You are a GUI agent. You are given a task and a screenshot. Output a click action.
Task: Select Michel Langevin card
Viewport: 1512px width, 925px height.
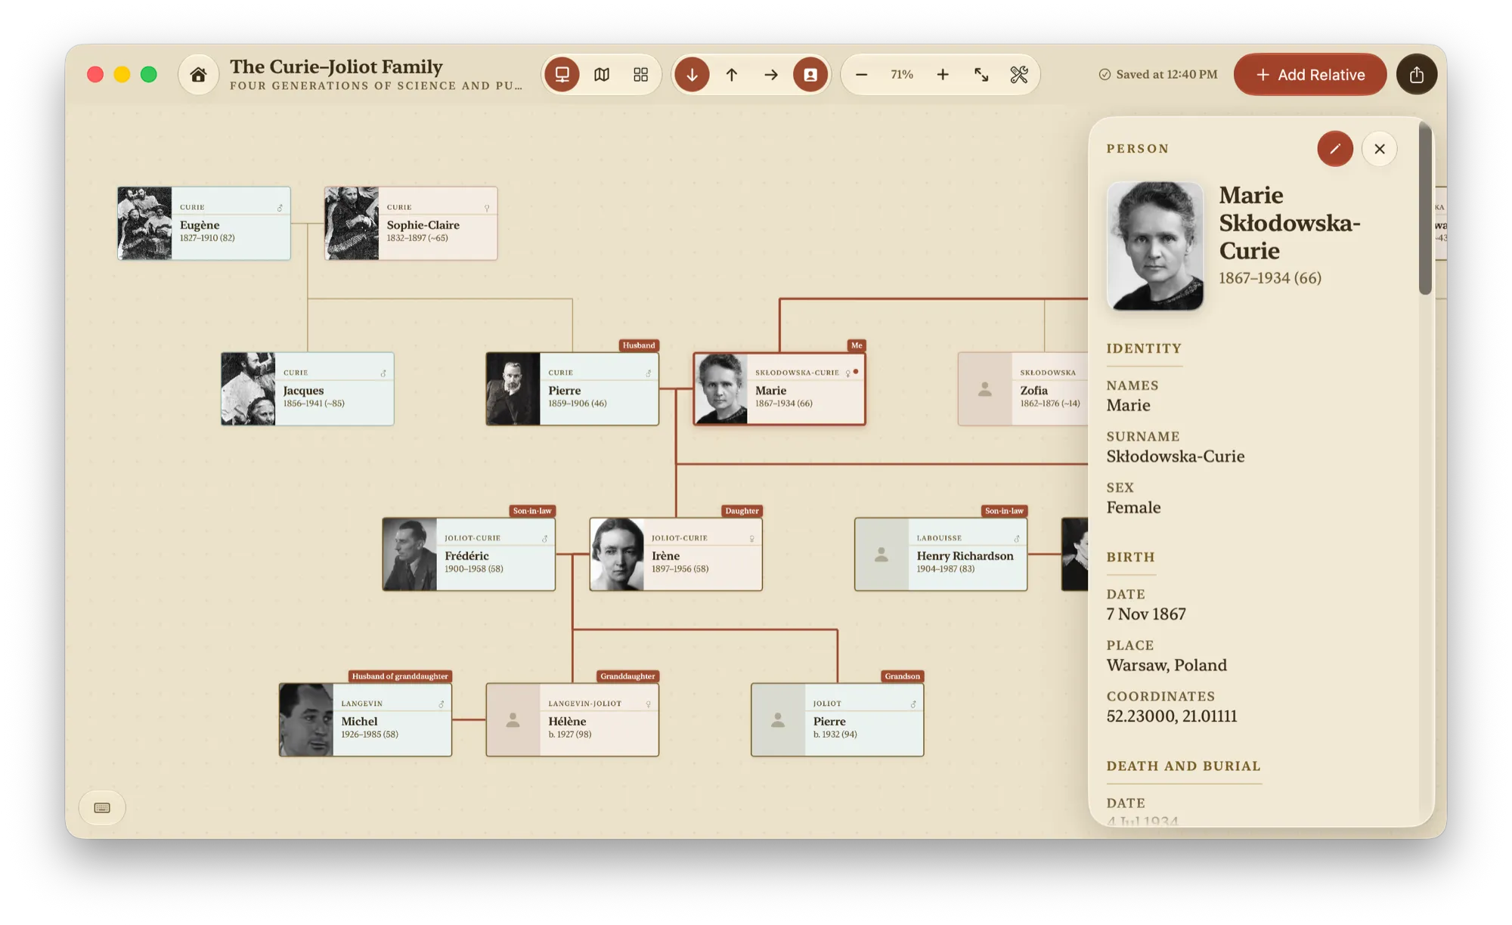tap(365, 719)
